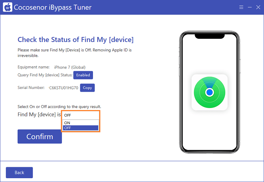Click the Cocosenor iBypass Tuner title text

point(53,7)
